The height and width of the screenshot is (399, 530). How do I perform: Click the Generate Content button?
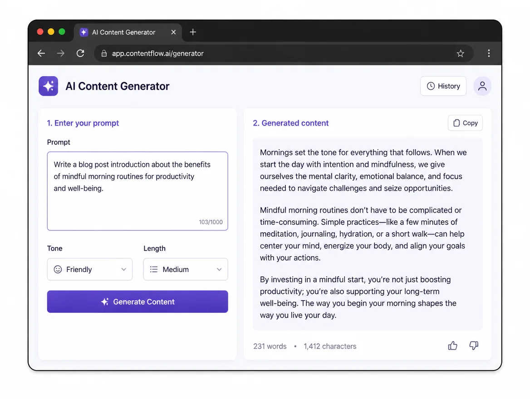tap(137, 302)
